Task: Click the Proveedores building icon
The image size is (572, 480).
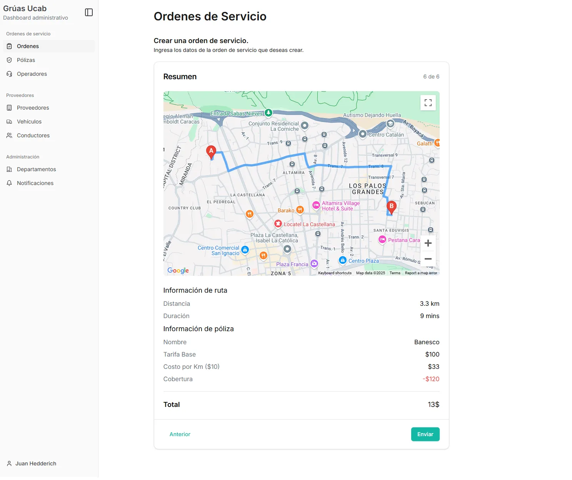Action: [x=9, y=108]
